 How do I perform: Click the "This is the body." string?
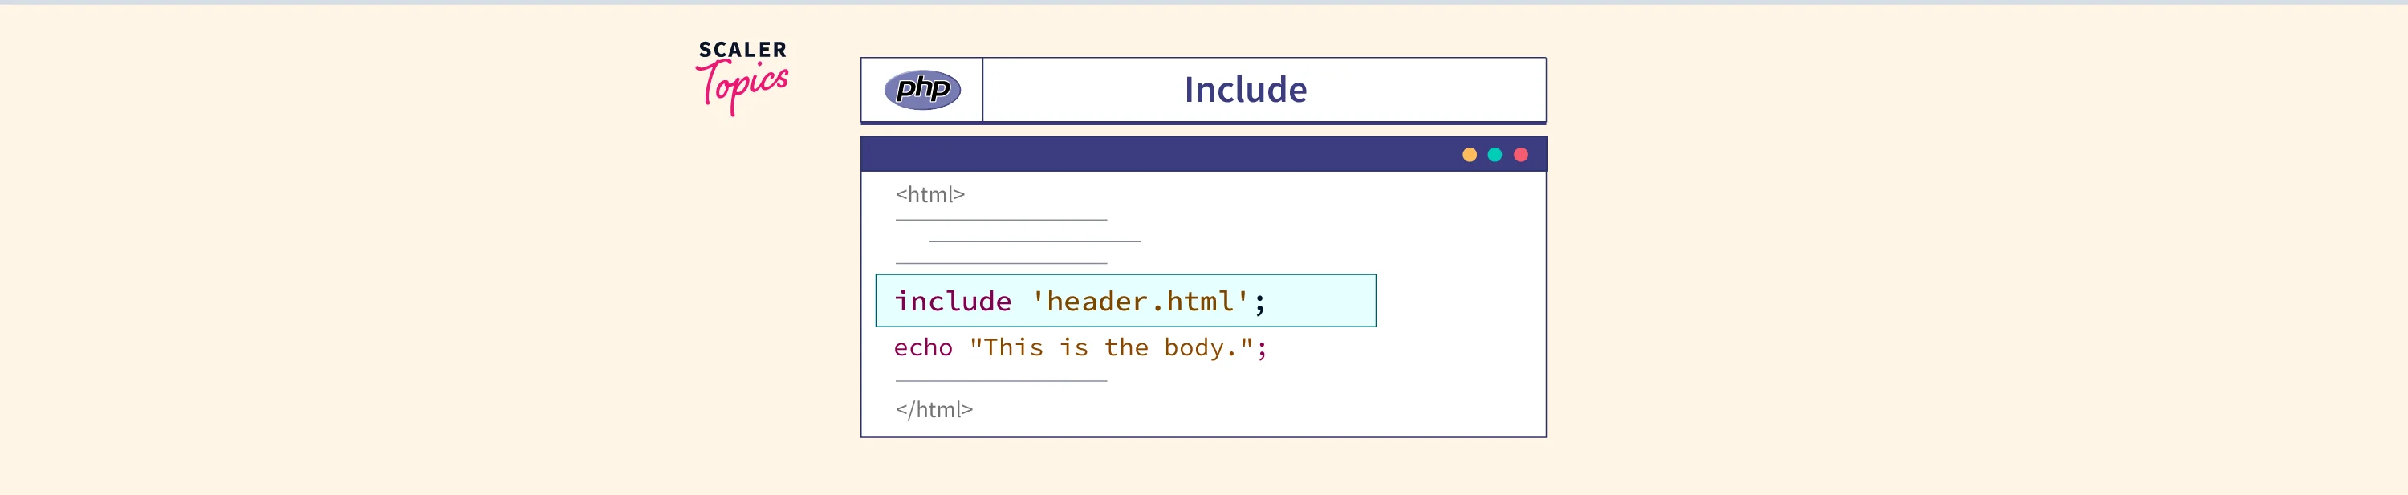click(1112, 347)
